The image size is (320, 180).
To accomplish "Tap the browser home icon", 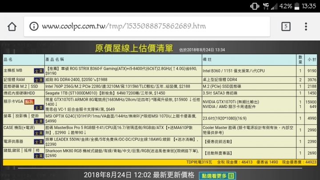I will click(x=12, y=27).
